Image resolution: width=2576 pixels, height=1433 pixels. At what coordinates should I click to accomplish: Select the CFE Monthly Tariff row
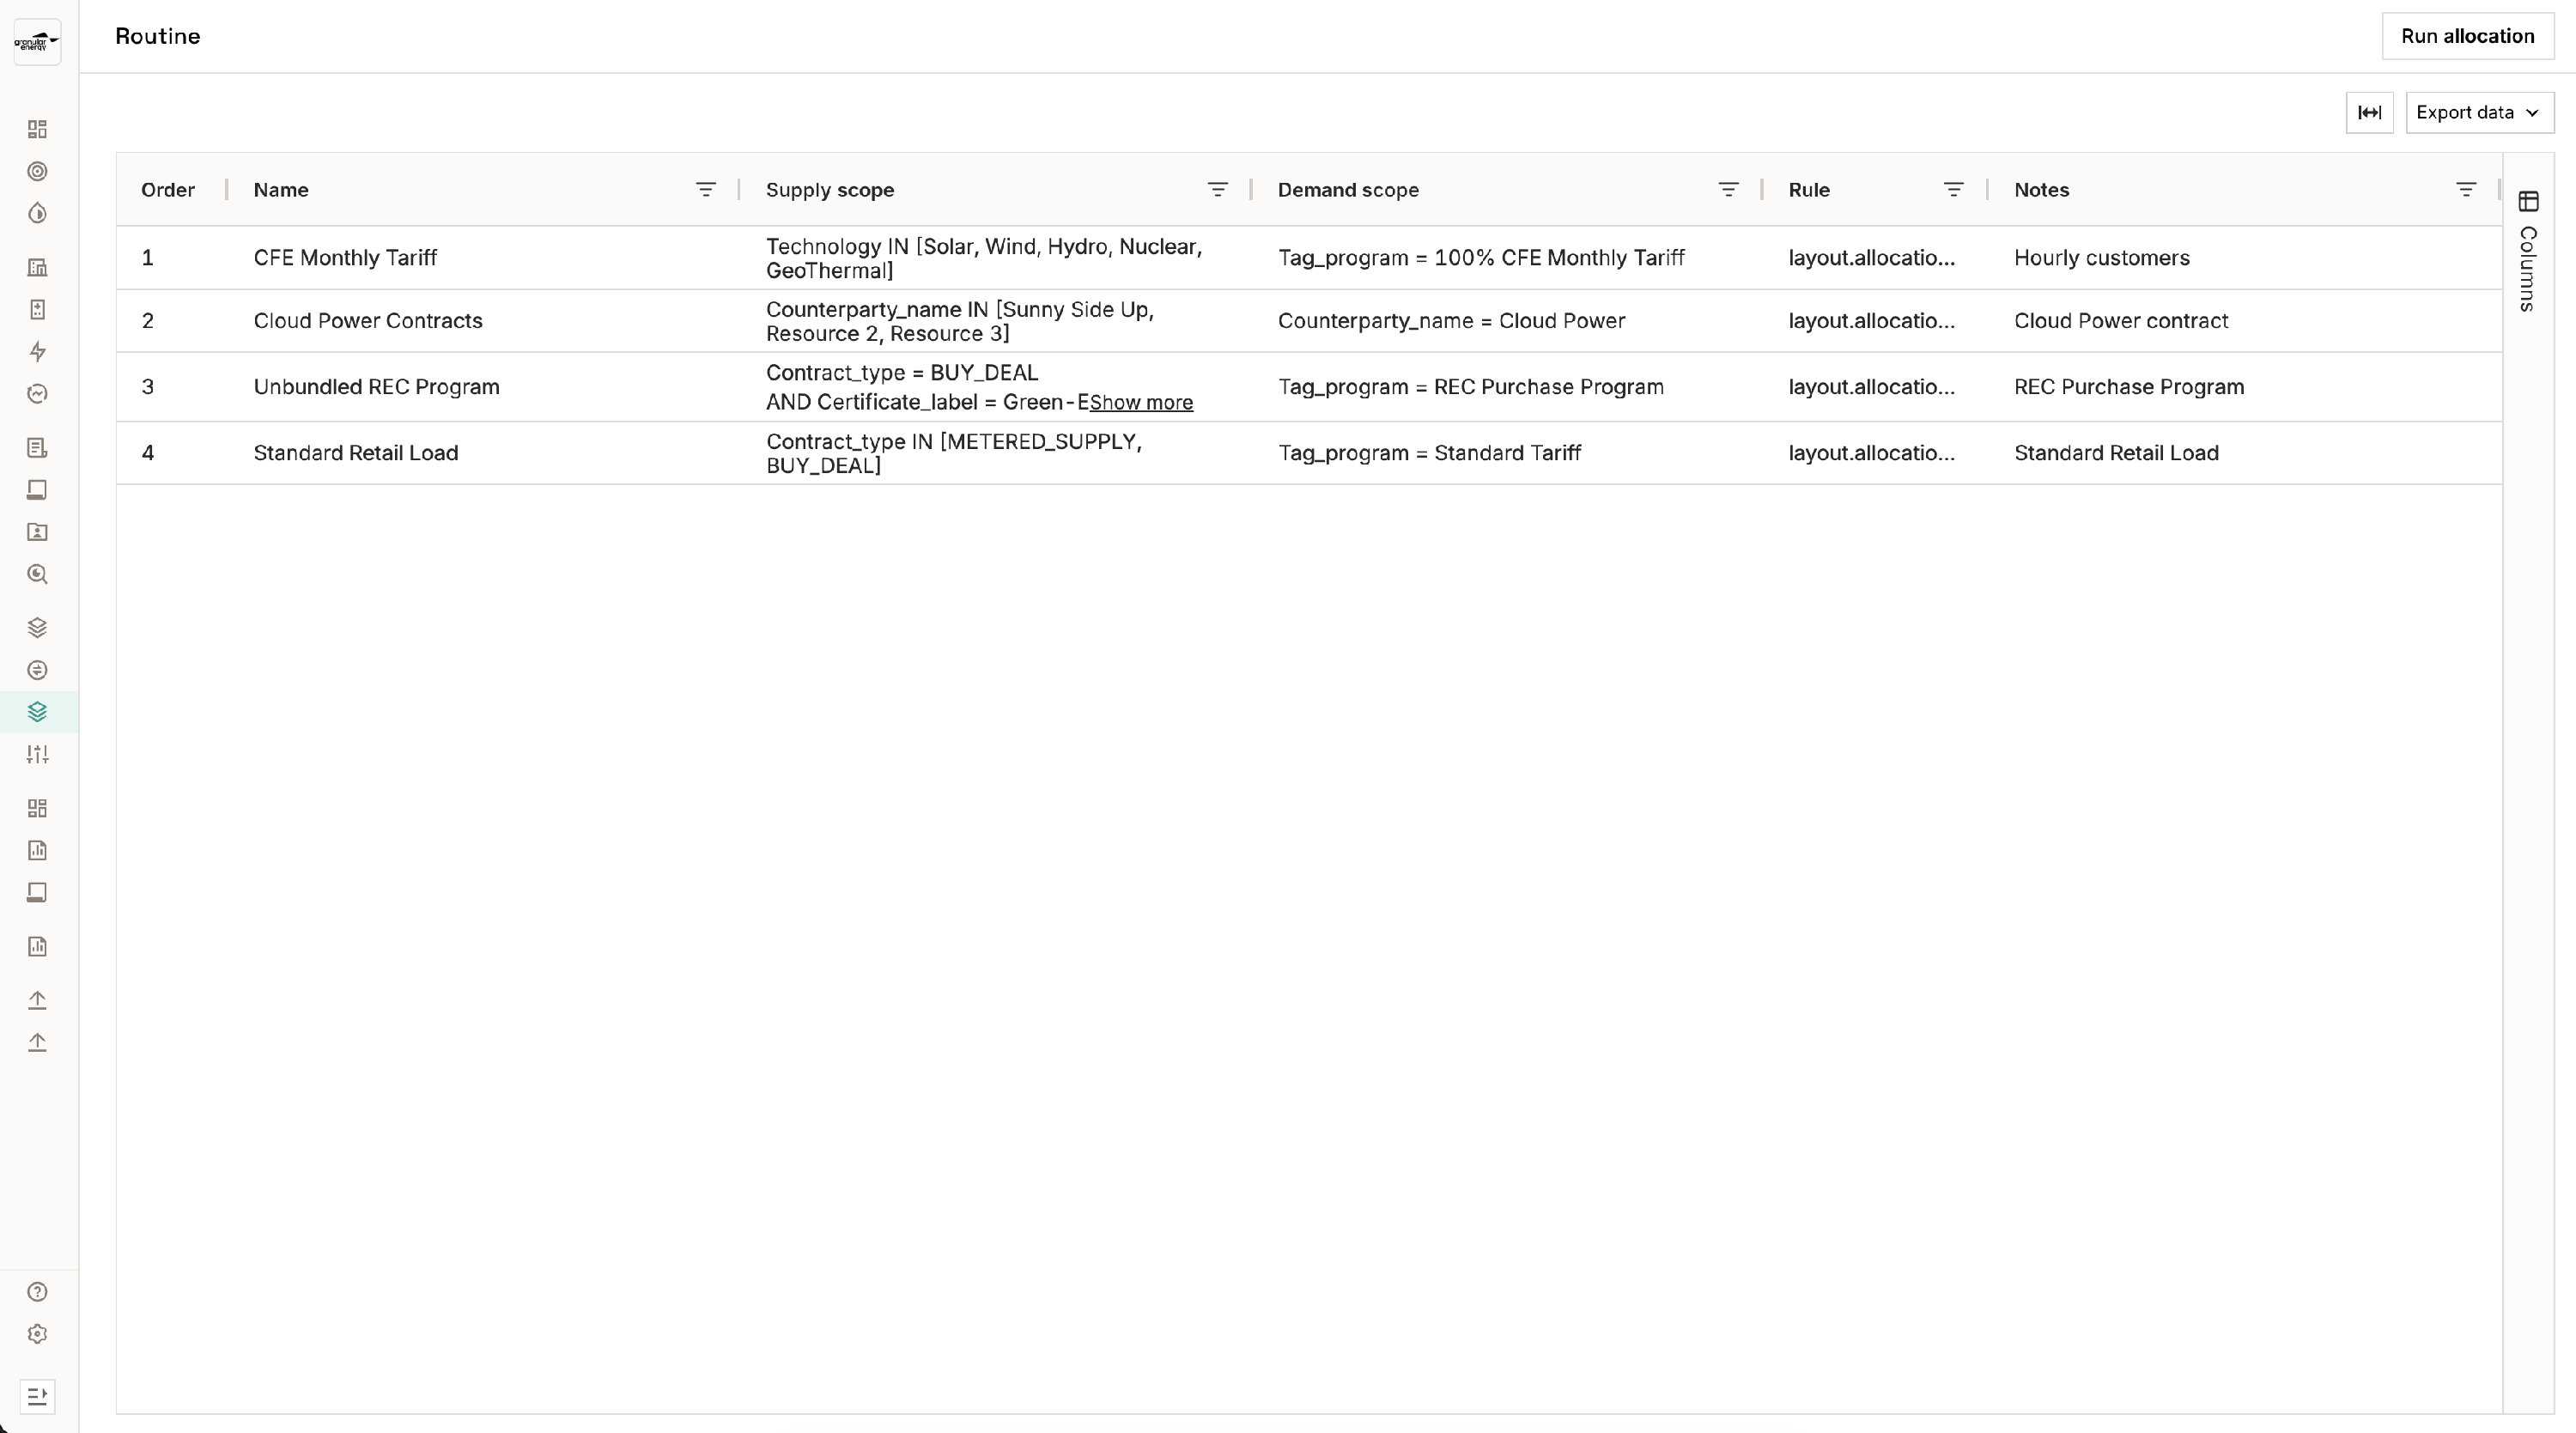[x=345, y=258]
